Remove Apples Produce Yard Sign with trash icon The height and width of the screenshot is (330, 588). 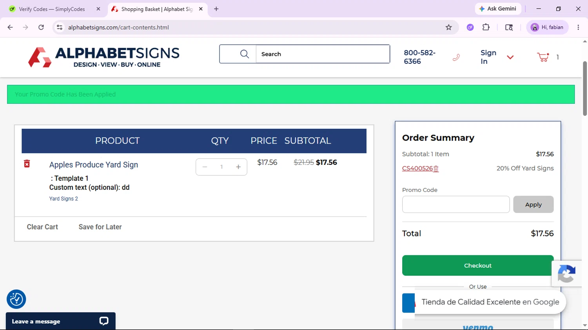[x=27, y=164]
